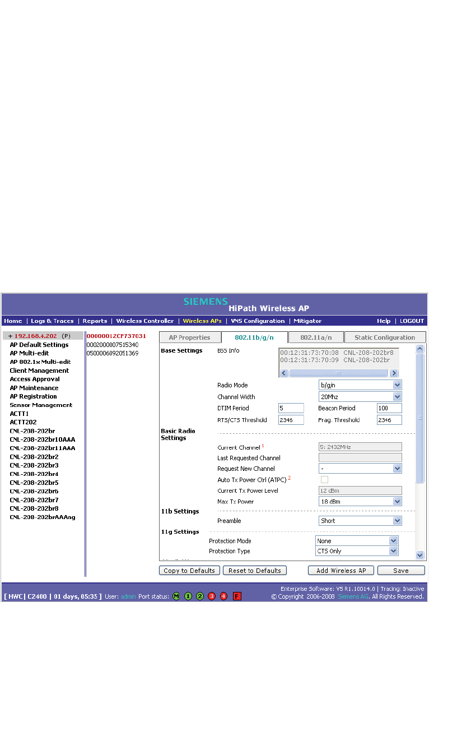Open the Request New Channel dropdown

pyautogui.click(x=360, y=468)
